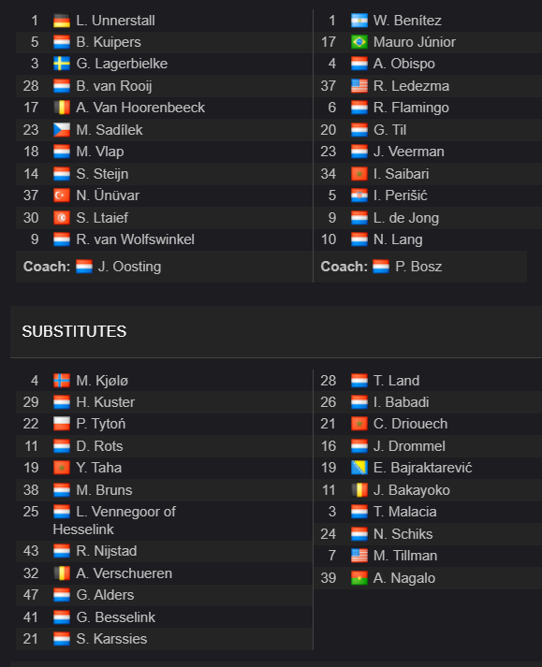Open A. Van Hoorenbeeck player link
Image resolution: width=542 pixels, height=667 pixels.
click(140, 108)
